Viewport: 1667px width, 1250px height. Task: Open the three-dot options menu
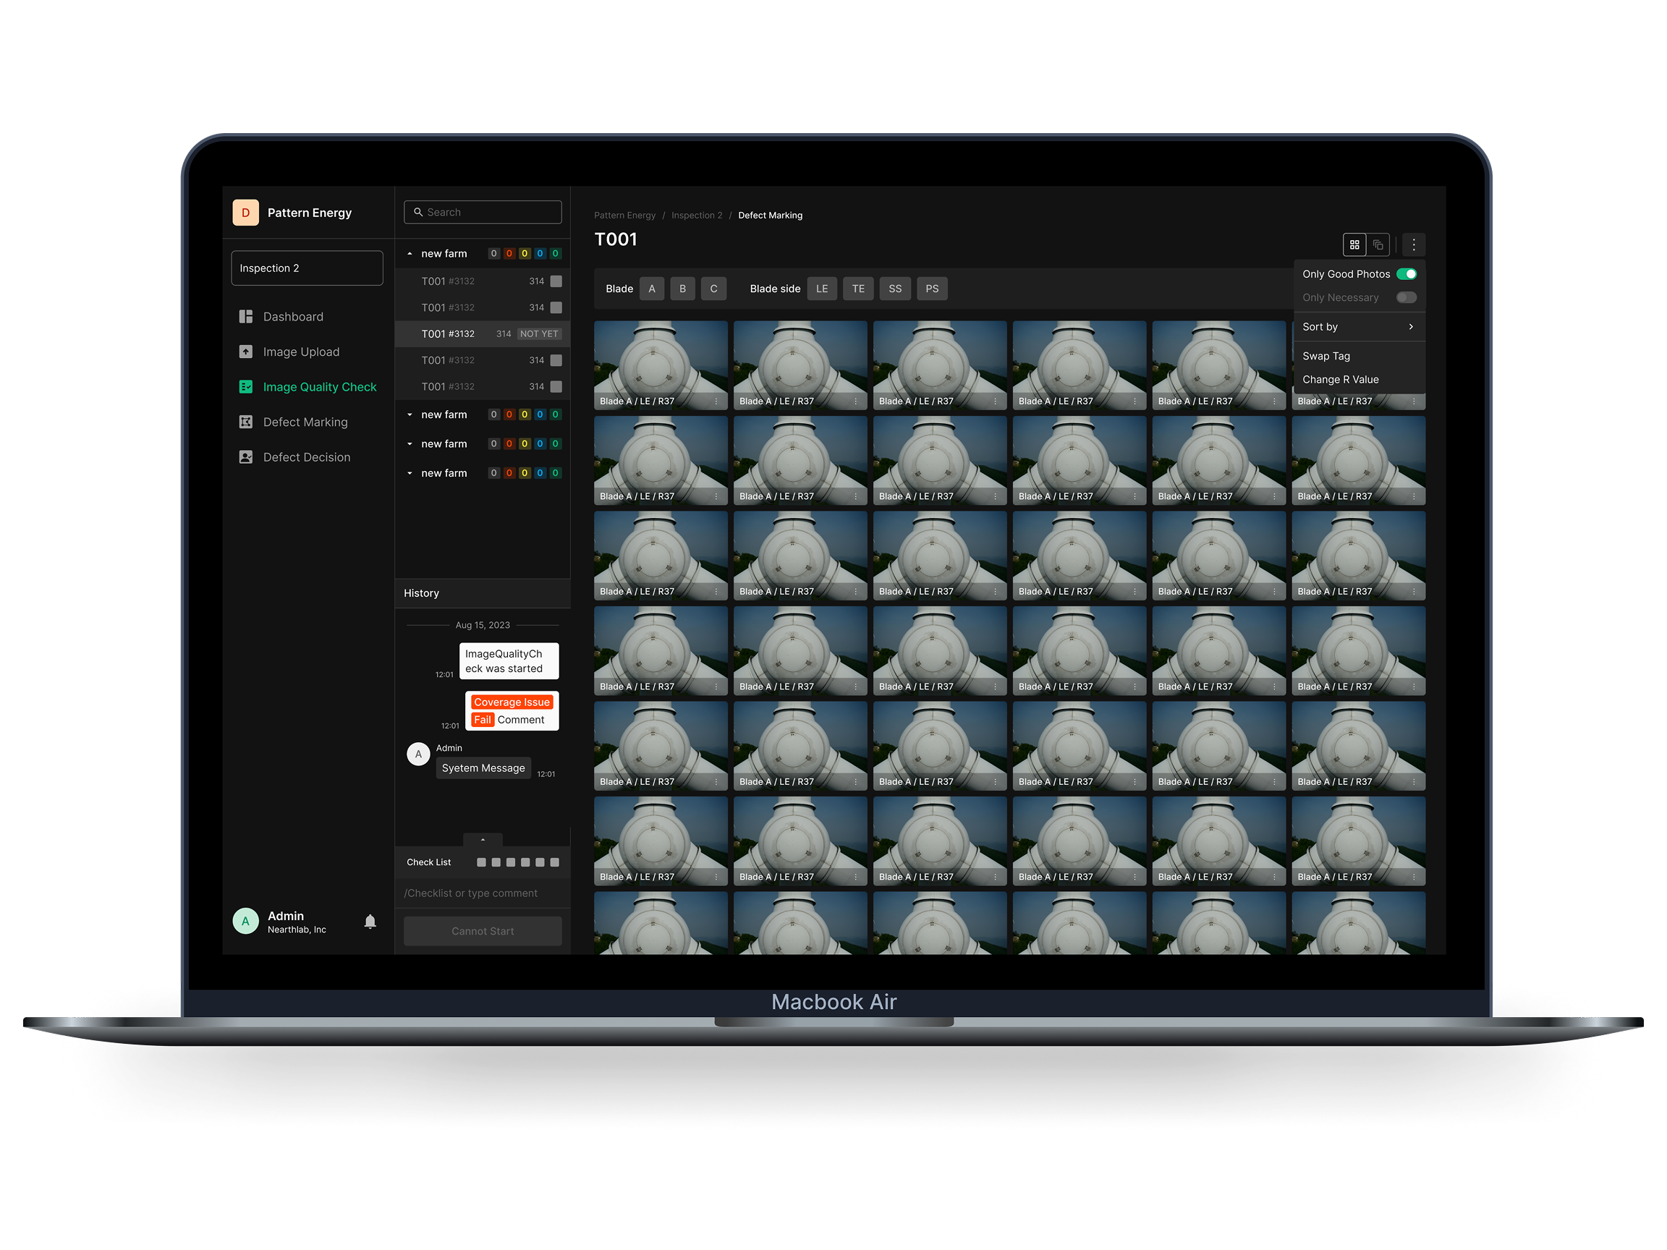[x=1414, y=244]
